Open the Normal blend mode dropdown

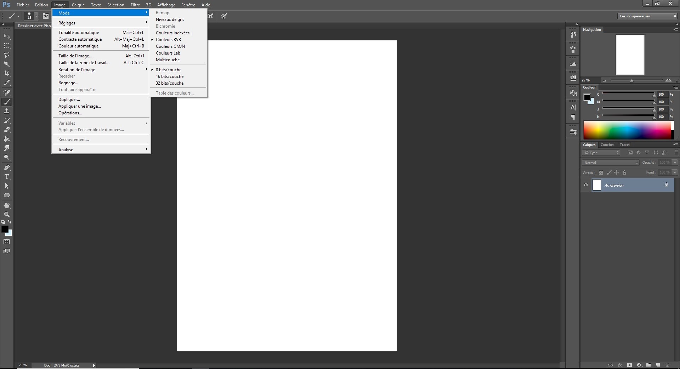click(x=610, y=162)
